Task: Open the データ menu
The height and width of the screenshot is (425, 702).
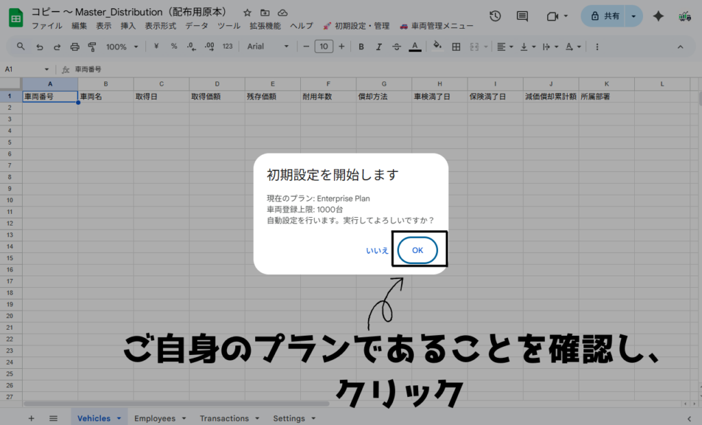Action: click(197, 26)
